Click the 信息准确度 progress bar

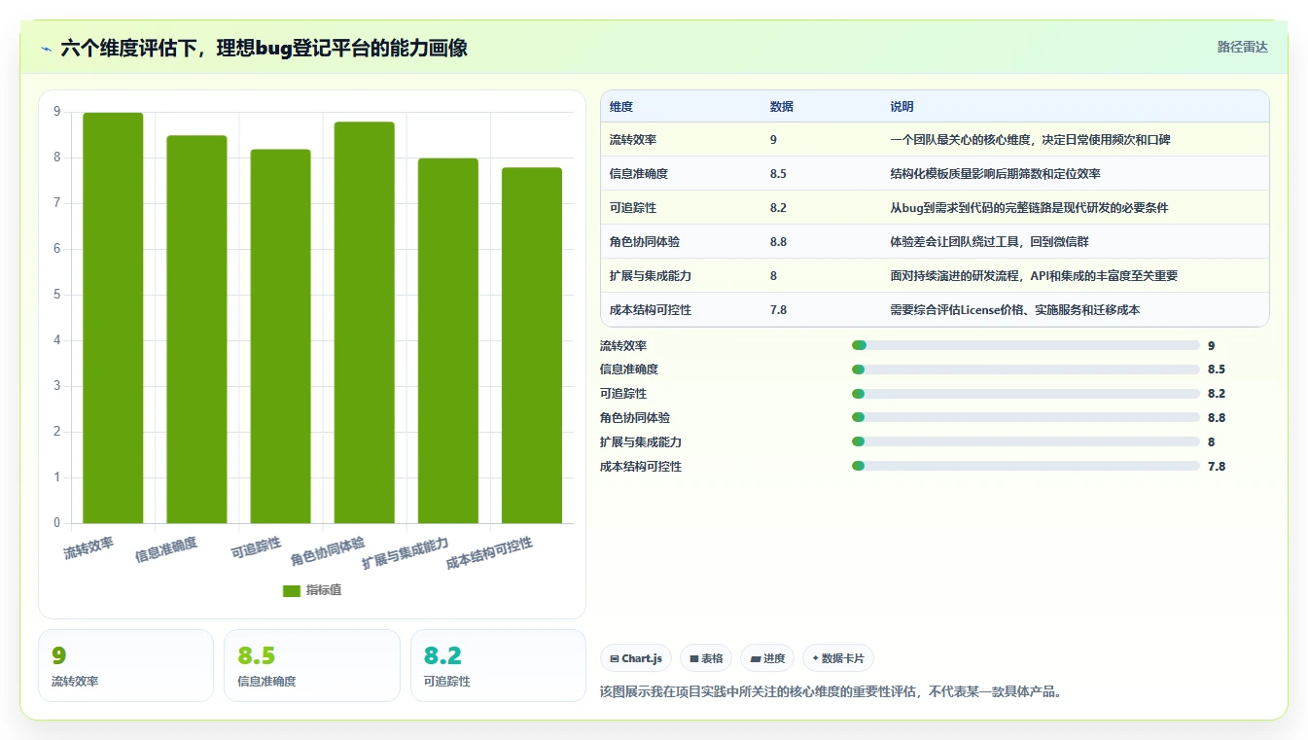1025,370
